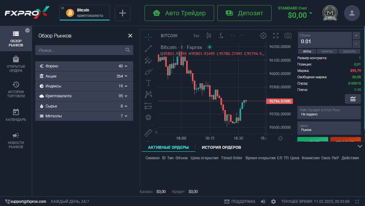The width and height of the screenshot is (365, 206).
Task: Decrease volume with the minus button
Action: [356, 44]
